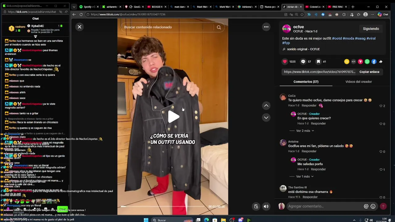
Task: Focus the 'Buscar contenido relacionado' search field
Action: pos(167,27)
